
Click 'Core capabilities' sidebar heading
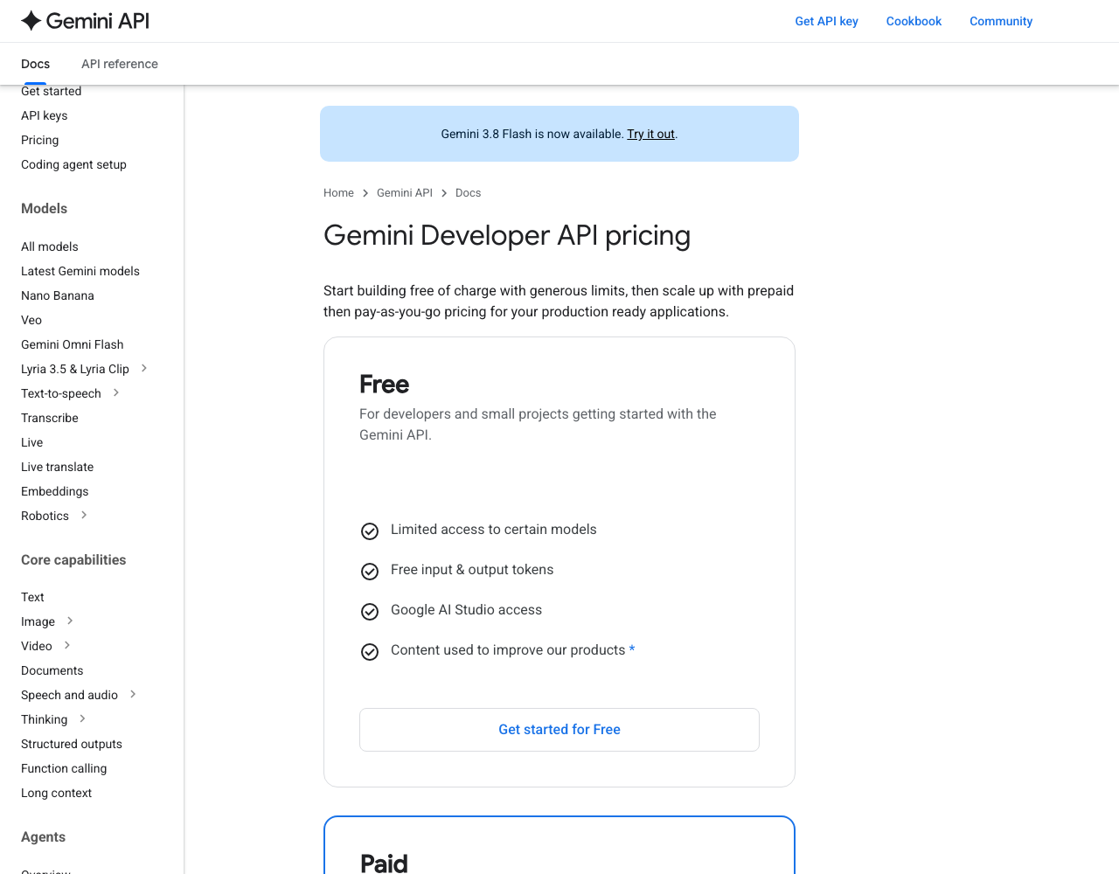[x=73, y=559]
